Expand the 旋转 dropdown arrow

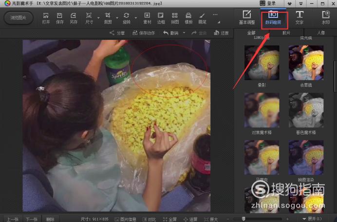click(136, 18)
